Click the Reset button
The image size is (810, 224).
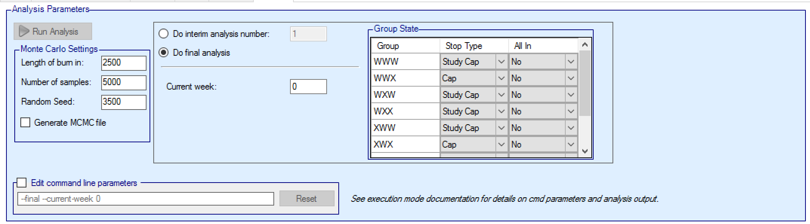click(307, 199)
